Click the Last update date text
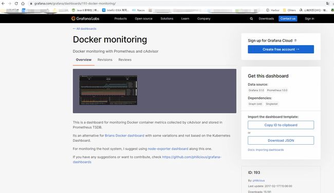The width and height of the screenshot is (334, 193). pos(270,186)
